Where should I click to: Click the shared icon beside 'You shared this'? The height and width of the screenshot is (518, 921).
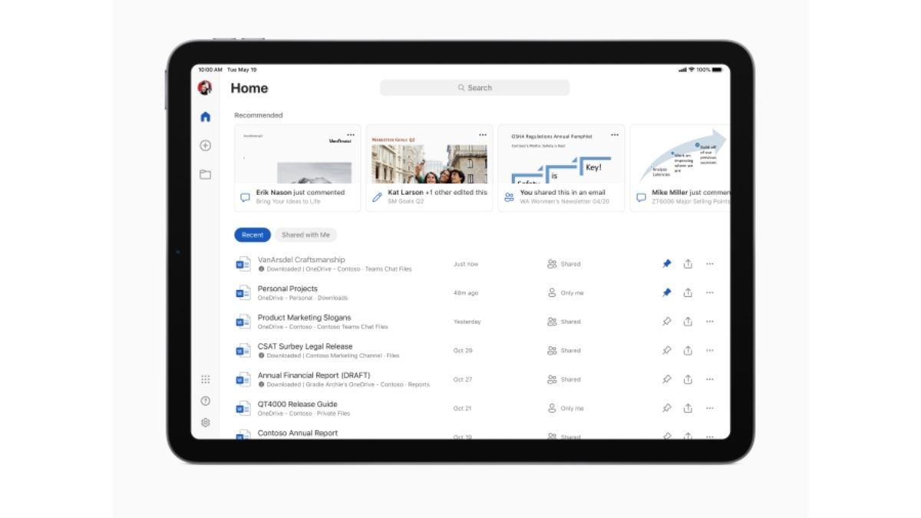click(509, 197)
